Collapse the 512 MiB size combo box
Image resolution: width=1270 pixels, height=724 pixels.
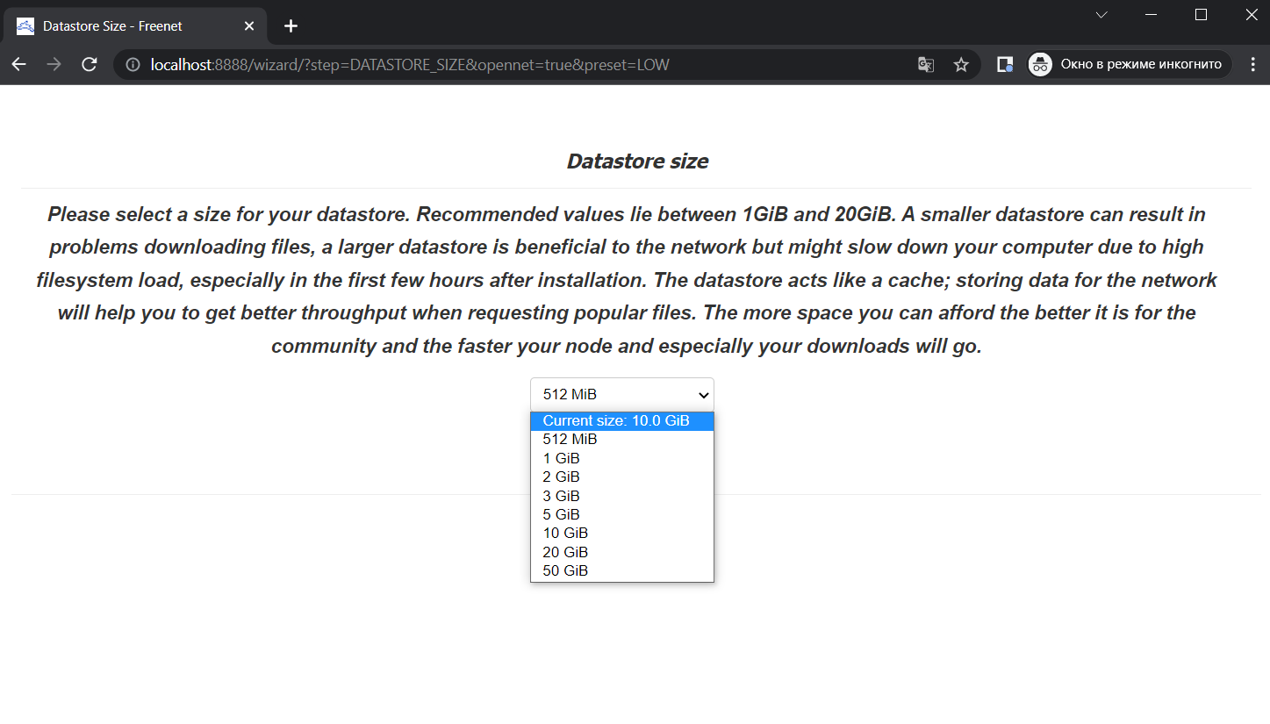coord(622,395)
